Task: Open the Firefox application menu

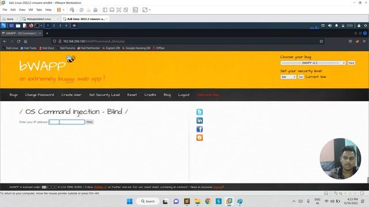Action: (x=364, y=41)
